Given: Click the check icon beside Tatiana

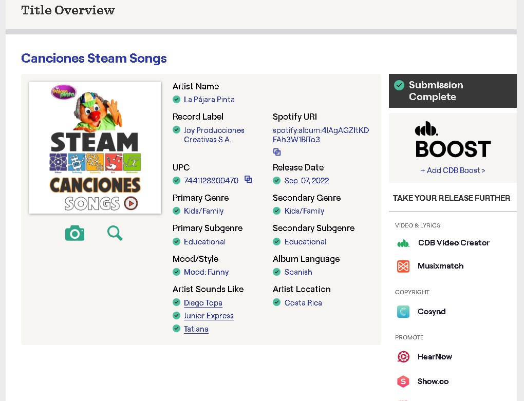Looking at the screenshot, I should pos(176,329).
